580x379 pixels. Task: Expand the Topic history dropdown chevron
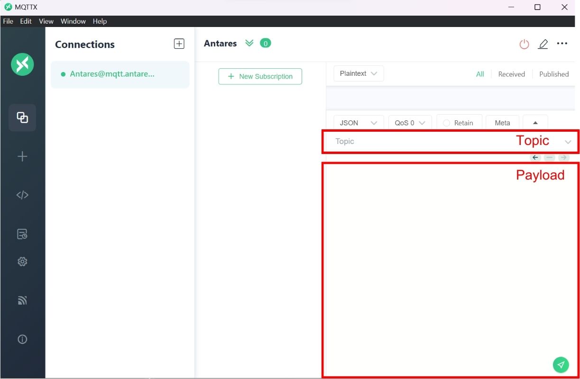(x=568, y=142)
